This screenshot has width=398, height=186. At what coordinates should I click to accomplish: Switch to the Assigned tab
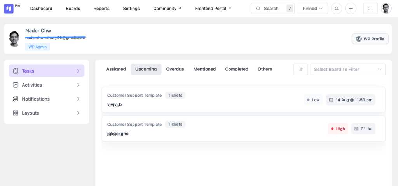click(116, 69)
